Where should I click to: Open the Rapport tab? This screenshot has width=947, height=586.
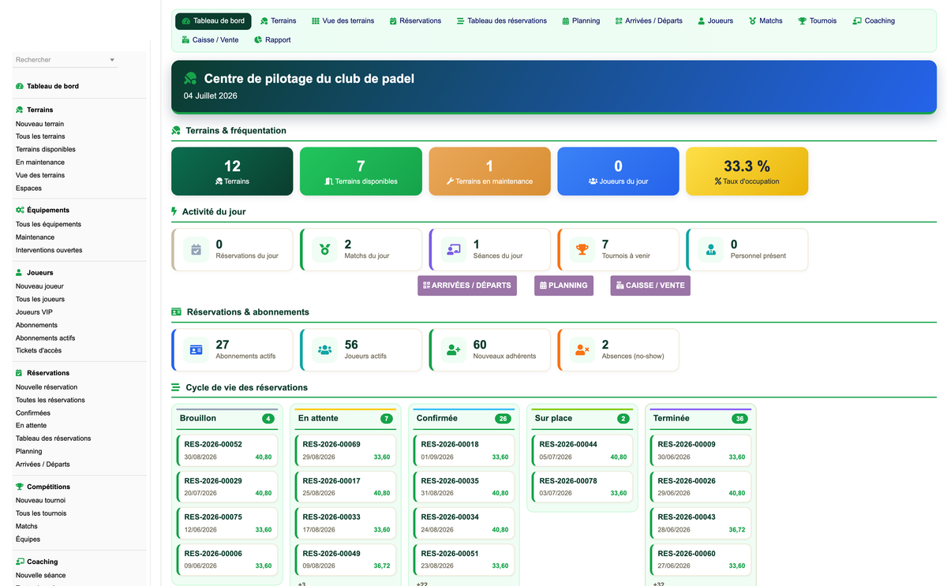coord(272,39)
